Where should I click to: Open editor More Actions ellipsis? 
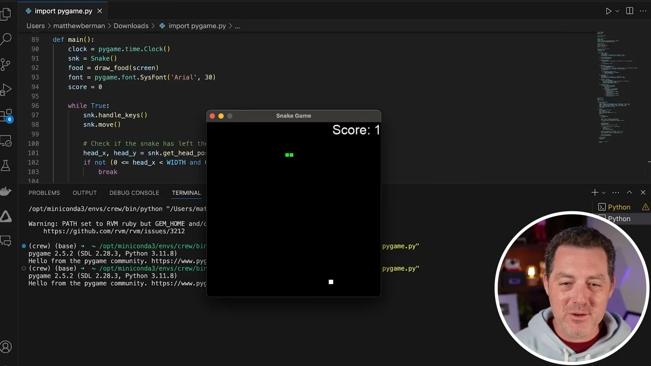(x=643, y=11)
